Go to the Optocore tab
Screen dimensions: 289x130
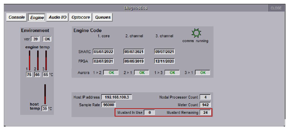coord(81,17)
